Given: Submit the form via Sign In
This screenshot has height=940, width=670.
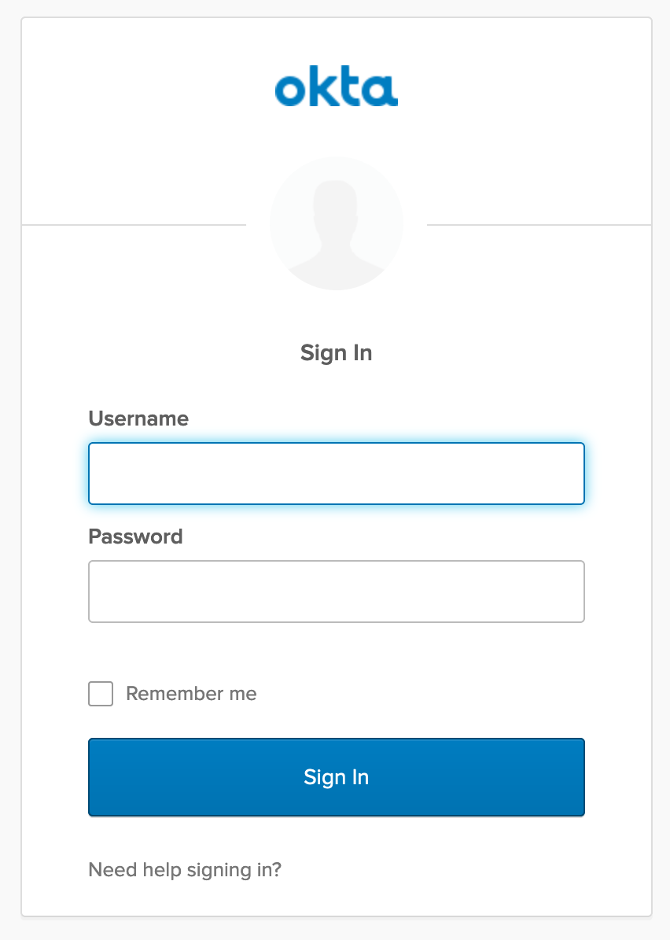Looking at the screenshot, I should point(336,777).
